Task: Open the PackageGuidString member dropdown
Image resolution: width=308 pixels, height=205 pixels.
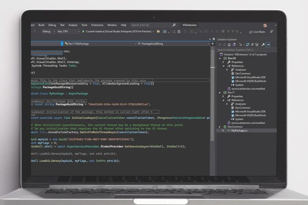Action: tap(174, 44)
